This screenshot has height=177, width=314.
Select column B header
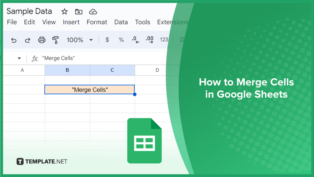67,70
